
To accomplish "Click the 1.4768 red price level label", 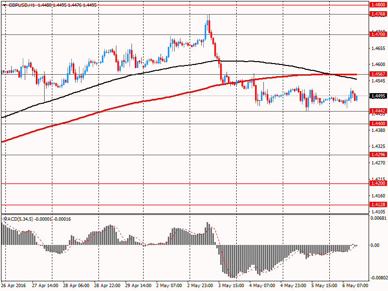I will (x=378, y=14).
